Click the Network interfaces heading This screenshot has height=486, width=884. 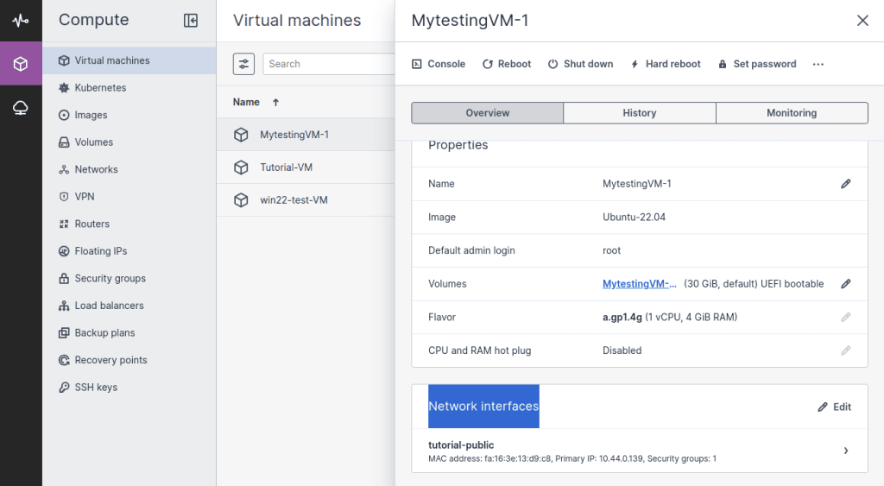tap(483, 407)
